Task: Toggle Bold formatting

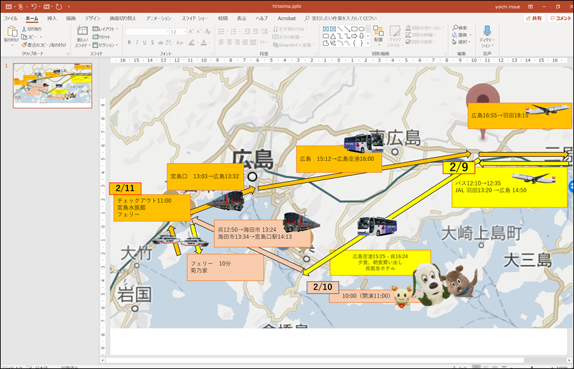Action: coord(129,43)
